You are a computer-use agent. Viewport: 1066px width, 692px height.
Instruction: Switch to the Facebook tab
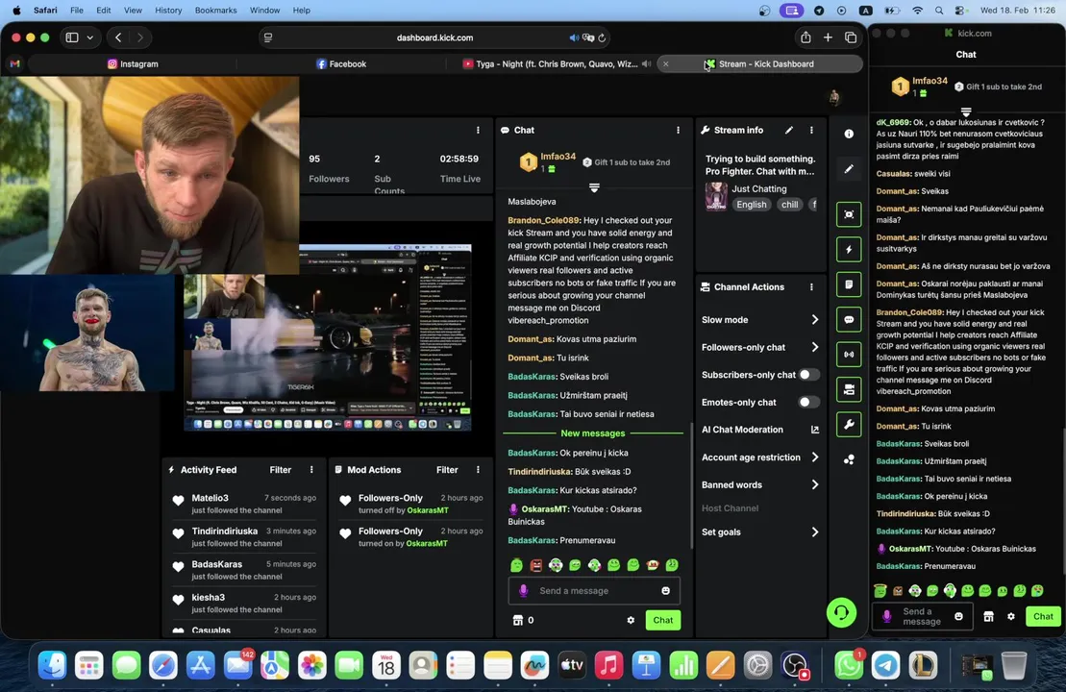tap(341, 63)
